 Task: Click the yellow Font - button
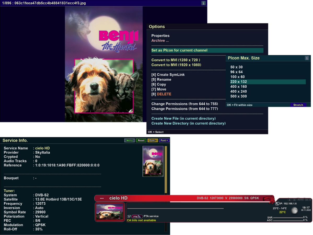[153, 140]
